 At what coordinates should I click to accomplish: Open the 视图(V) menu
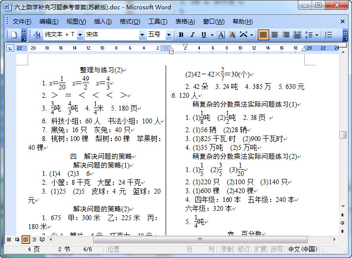(76, 22)
